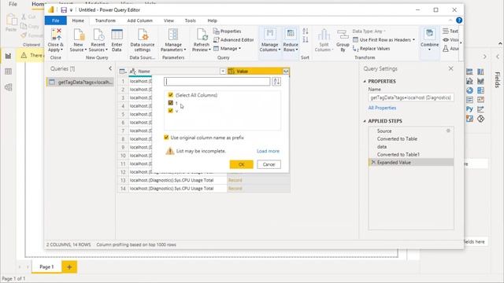Open Data view in Power BI sidebar
Screen dimensions: 504x283
tap(9, 72)
